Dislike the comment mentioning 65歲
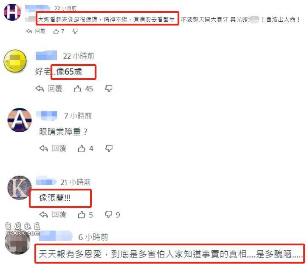Viewport: 308px width, 264px height. pyautogui.click(x=109, y=89)
